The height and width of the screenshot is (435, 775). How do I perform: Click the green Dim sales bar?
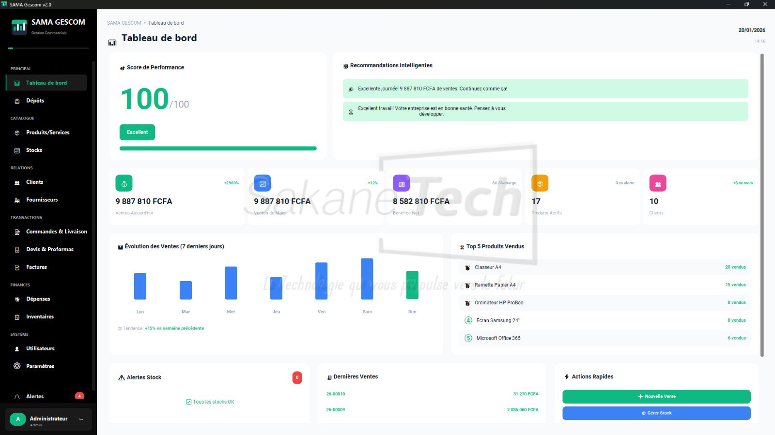412,285
